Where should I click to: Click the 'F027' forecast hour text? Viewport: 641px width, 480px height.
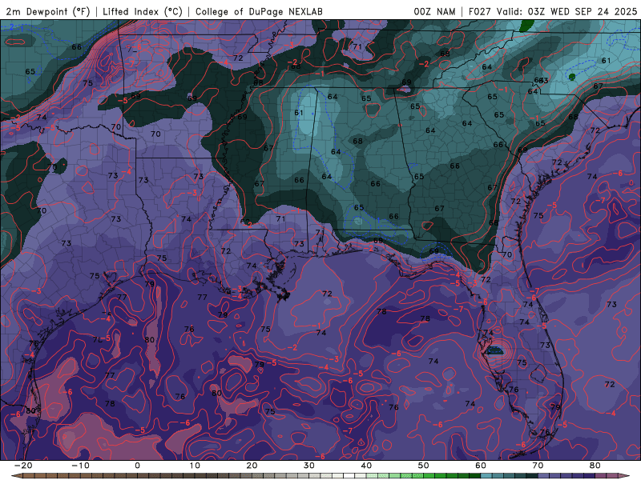tap(479, 11)
